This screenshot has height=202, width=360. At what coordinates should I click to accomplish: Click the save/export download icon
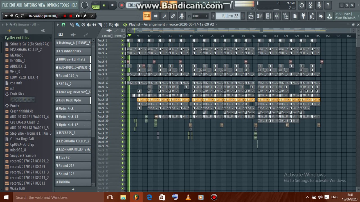tap(329, 16)
